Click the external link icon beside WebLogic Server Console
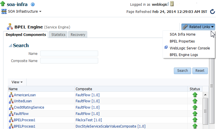 (166, 47)
